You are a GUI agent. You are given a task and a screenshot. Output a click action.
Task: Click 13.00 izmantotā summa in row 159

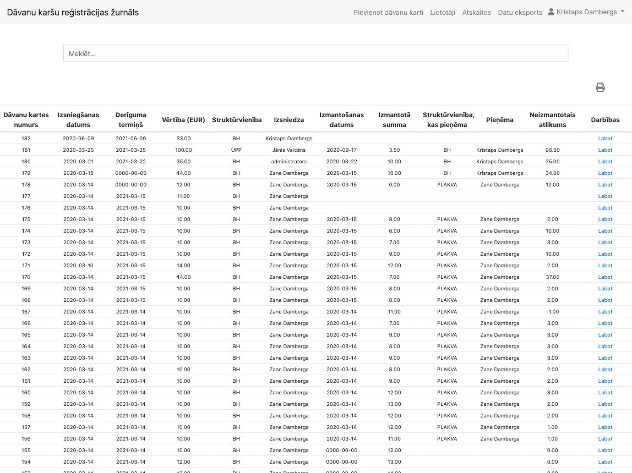394,404
